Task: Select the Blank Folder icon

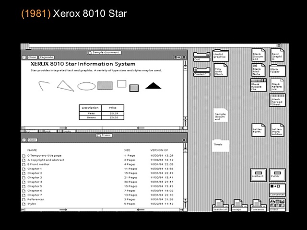Action: coord(277,70)
